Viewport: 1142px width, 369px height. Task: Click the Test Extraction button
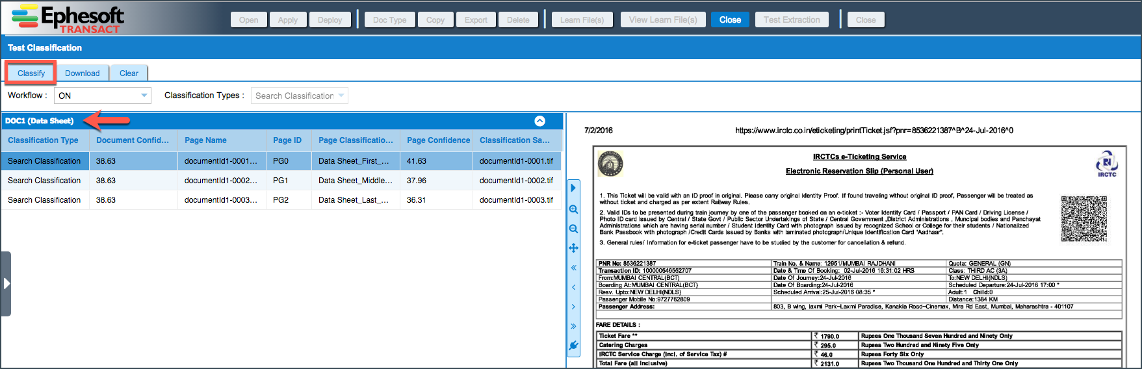tap(792, 20)
